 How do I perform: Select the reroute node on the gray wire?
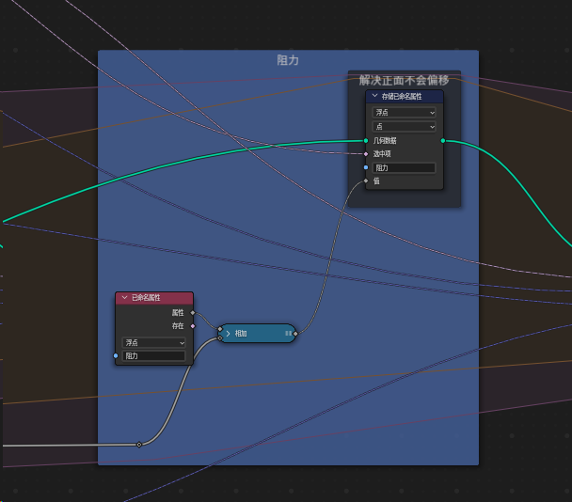139,445
